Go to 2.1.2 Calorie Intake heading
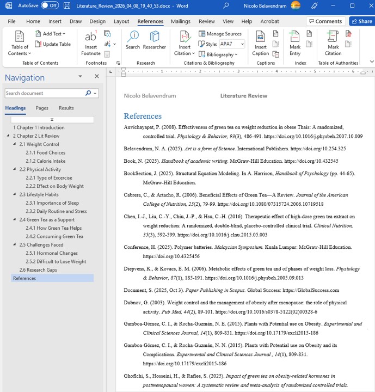Viewport: 375px width, 392px height. click(46, 161)
